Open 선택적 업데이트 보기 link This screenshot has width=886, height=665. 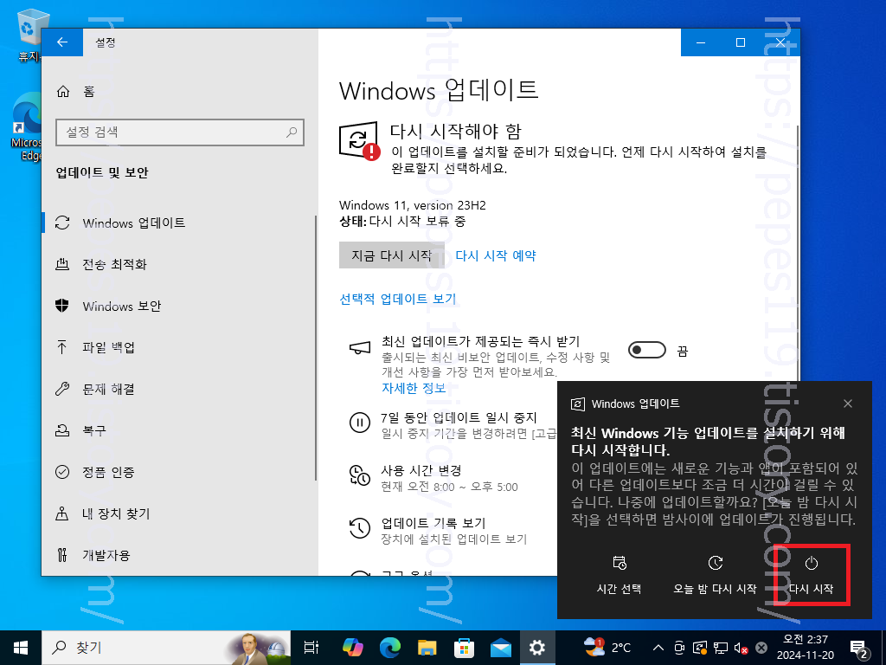398,299
